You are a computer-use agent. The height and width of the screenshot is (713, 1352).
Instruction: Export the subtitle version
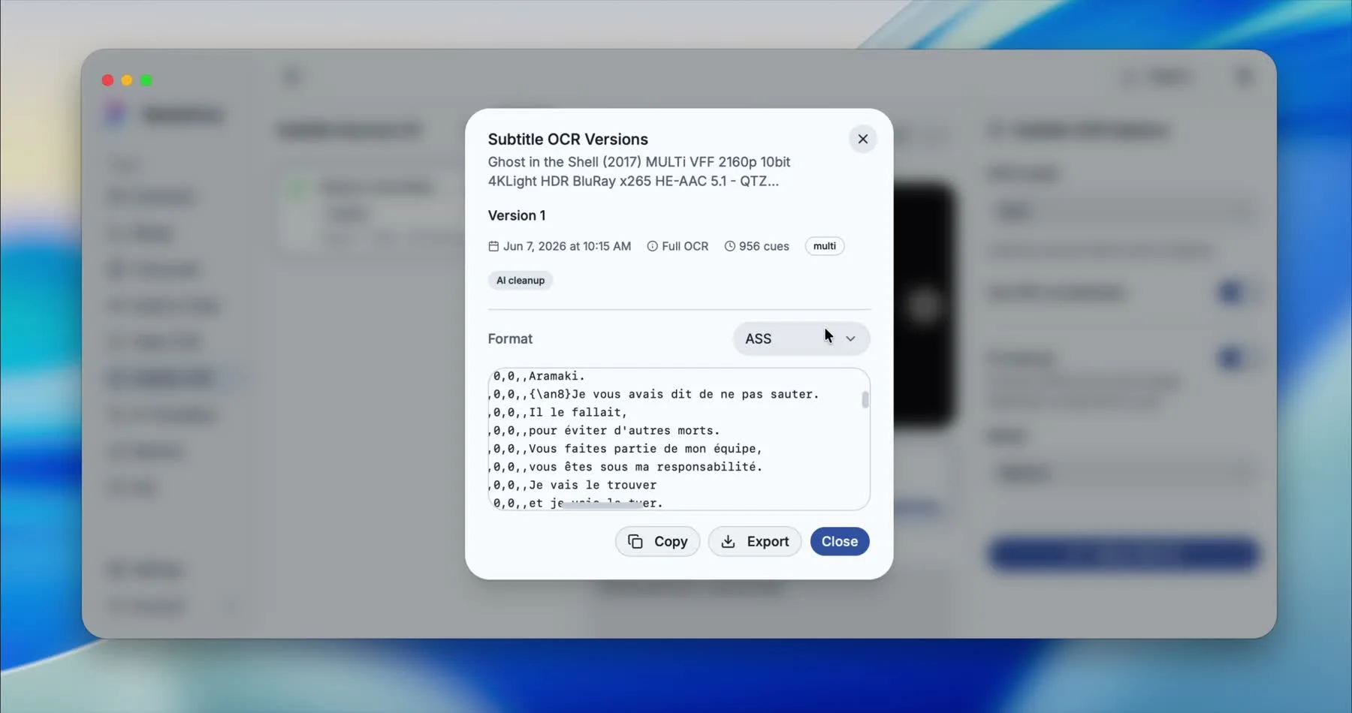pos(754,541)
